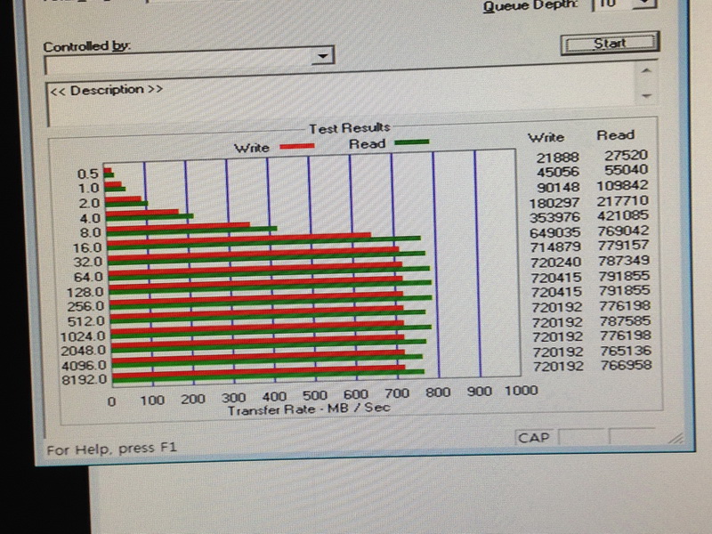Select read value 55040
Image resolution: width=712 pixels, height=534 pixels.
[626, 170]
